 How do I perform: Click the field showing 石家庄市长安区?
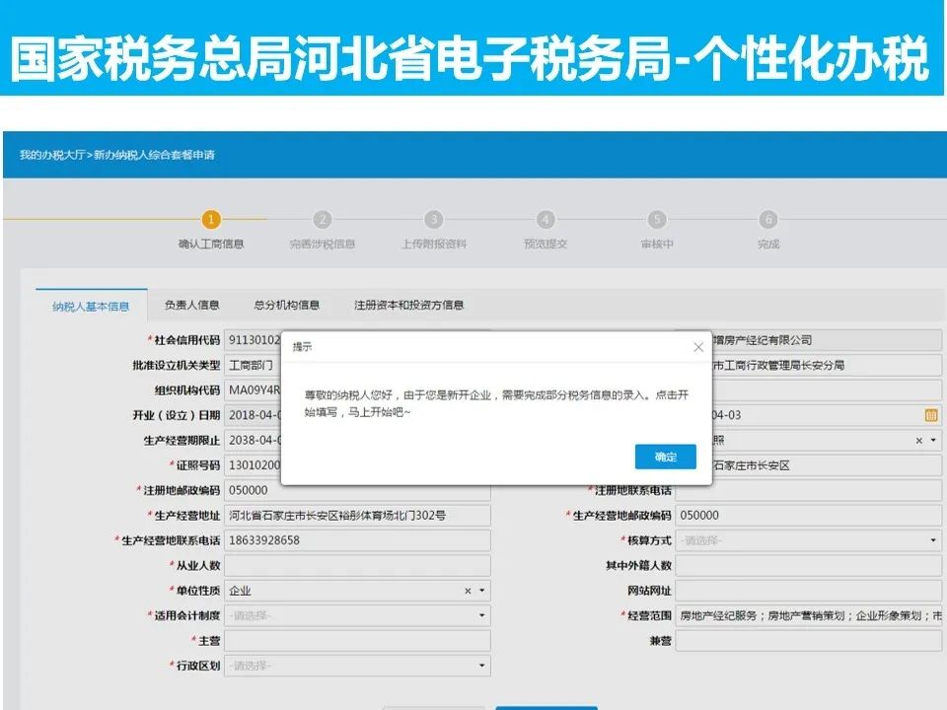click(827, 465)
